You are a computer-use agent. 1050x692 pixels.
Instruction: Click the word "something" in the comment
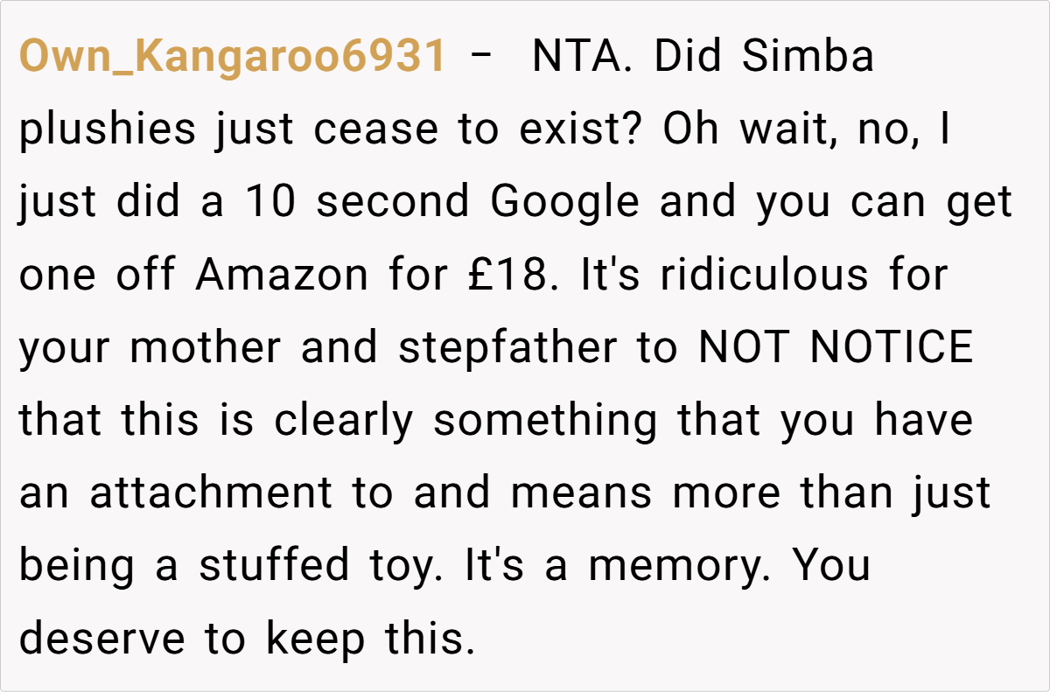tap(545, 421)
